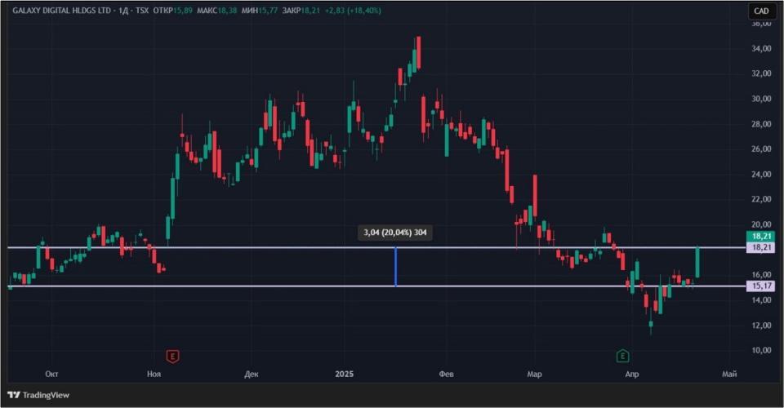The width and height of the screenshot is (784, 408).
Task: Click the Окт month label
Action: pyautogui.click(x=51, y=374)
